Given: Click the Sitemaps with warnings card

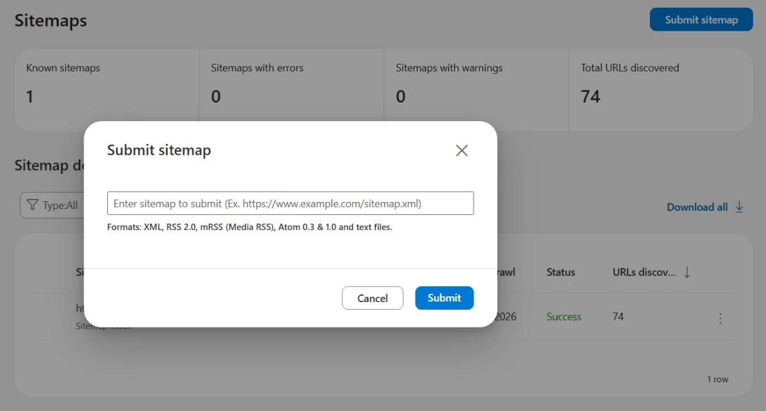Looking at the screenshot, I should pyautogui.click(x=476, y=90).
